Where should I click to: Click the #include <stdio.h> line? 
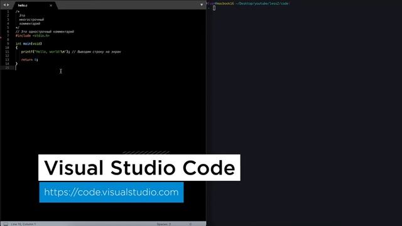pos(32,36)
